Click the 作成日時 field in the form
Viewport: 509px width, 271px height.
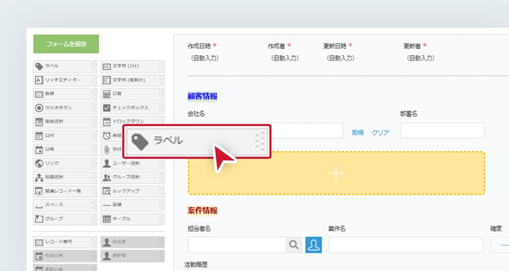tap(204, 52)
